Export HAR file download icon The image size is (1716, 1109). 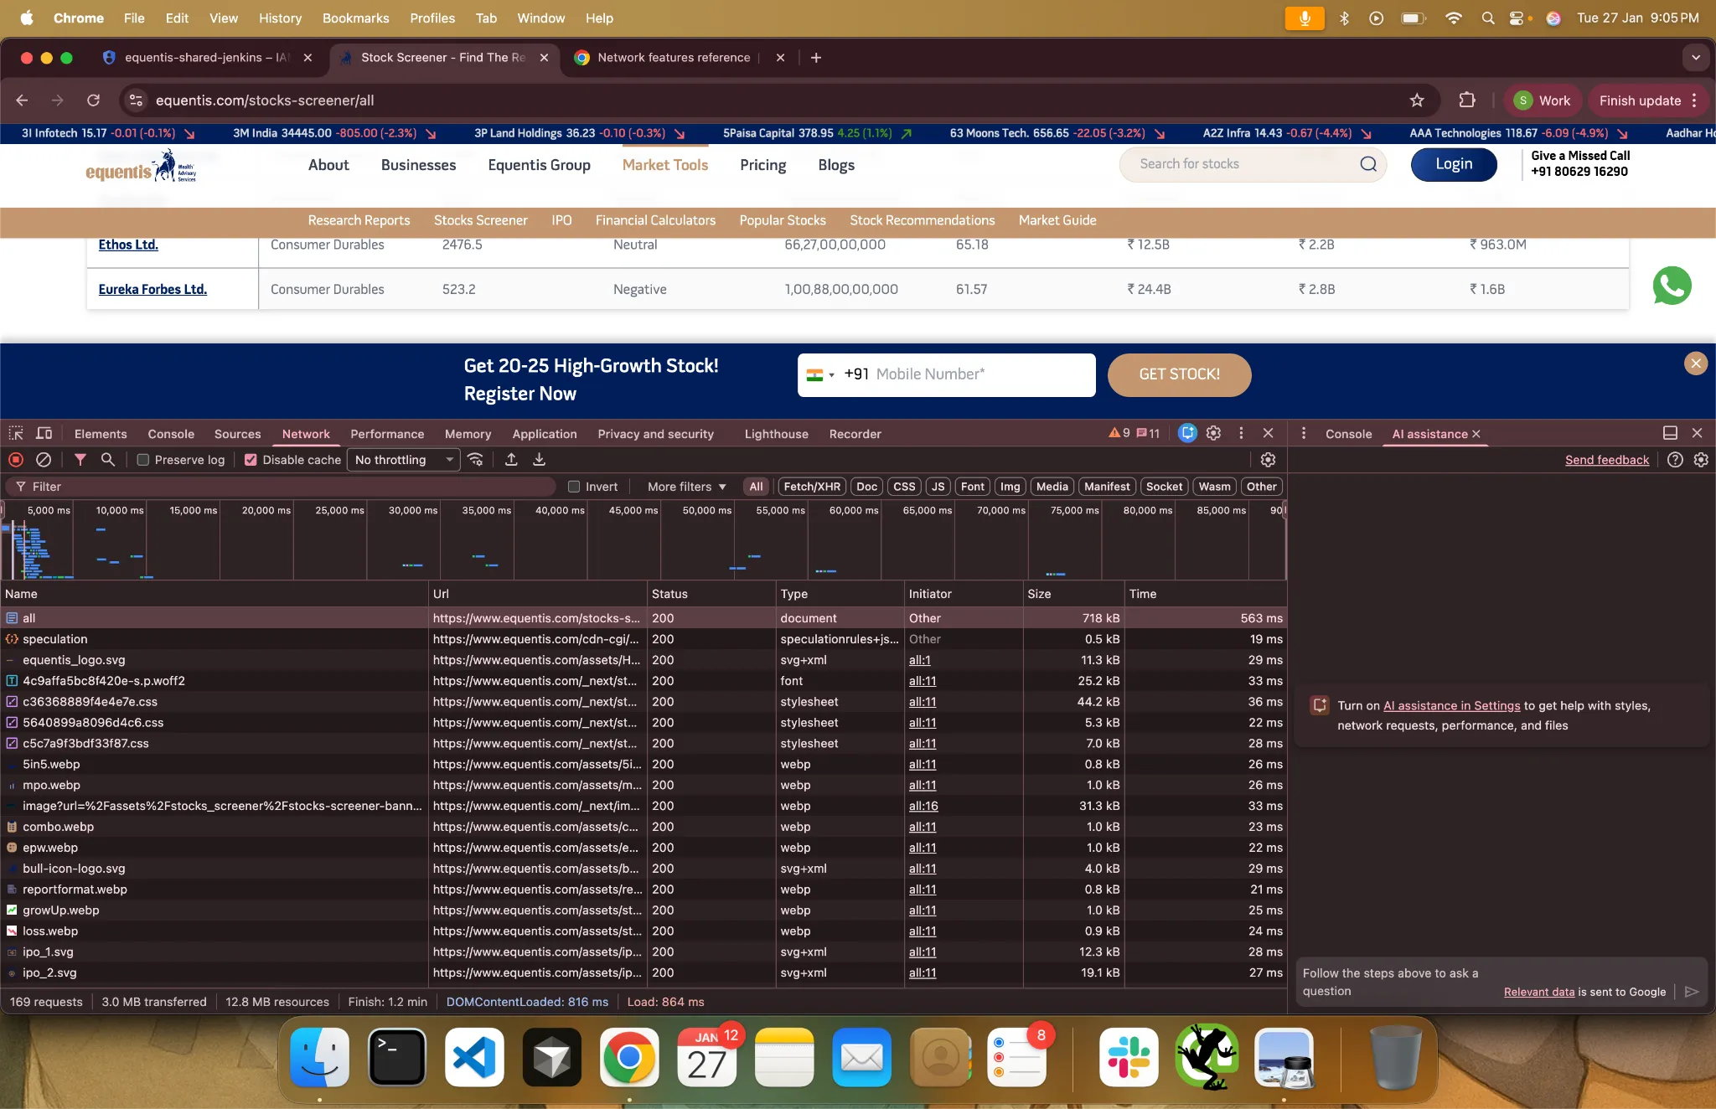(540, 459)
